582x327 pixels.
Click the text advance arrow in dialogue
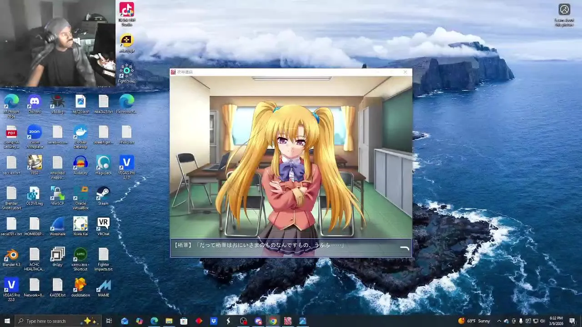click(x=404, y=248)
